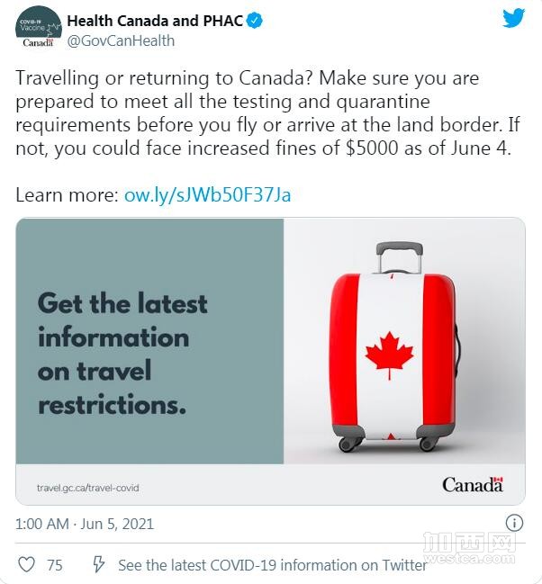The height and width of the screenshot is (584, 542).
Task: Click the 'Learn more:' text
Action: coord(68,195)
